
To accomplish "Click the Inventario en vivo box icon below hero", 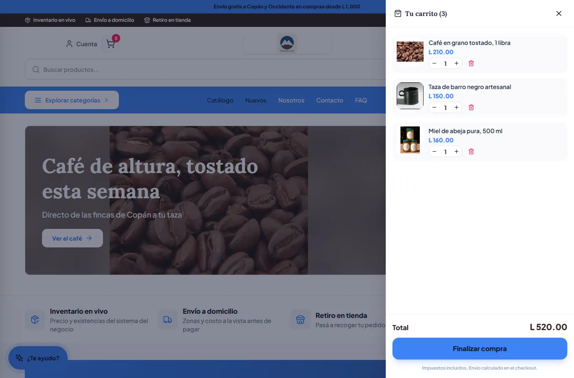I will point(35,320).
